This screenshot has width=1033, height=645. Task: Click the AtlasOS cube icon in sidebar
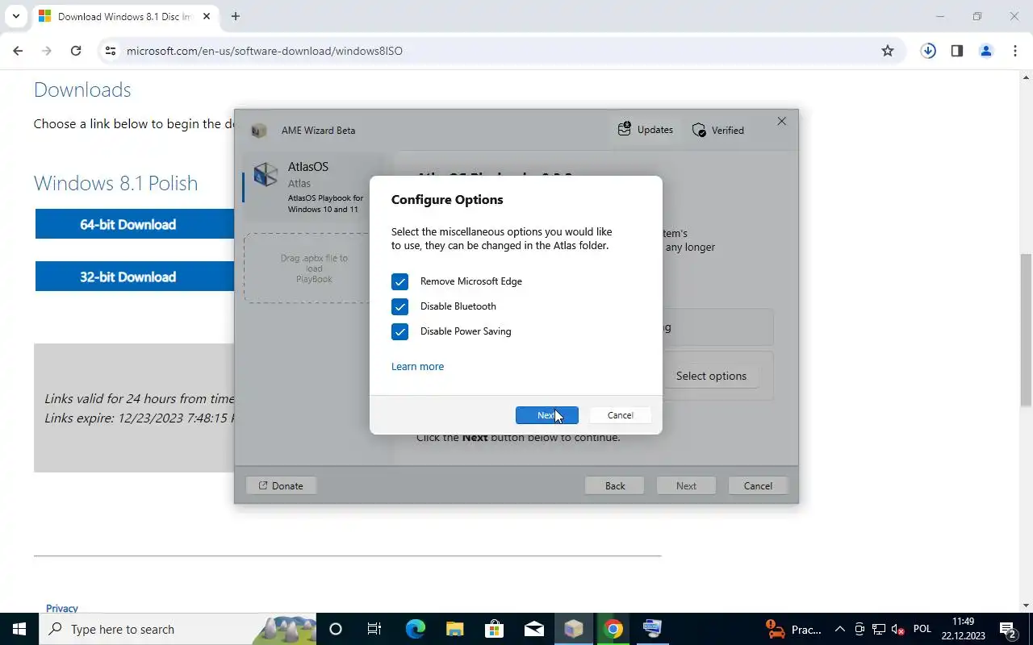click(266, 174)
